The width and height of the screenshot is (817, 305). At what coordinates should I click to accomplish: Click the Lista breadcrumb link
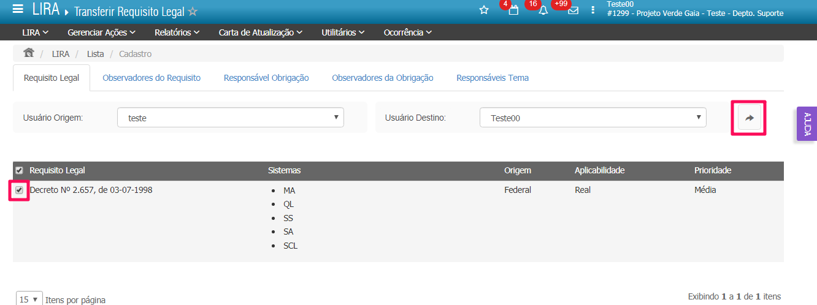coord(95,54)
